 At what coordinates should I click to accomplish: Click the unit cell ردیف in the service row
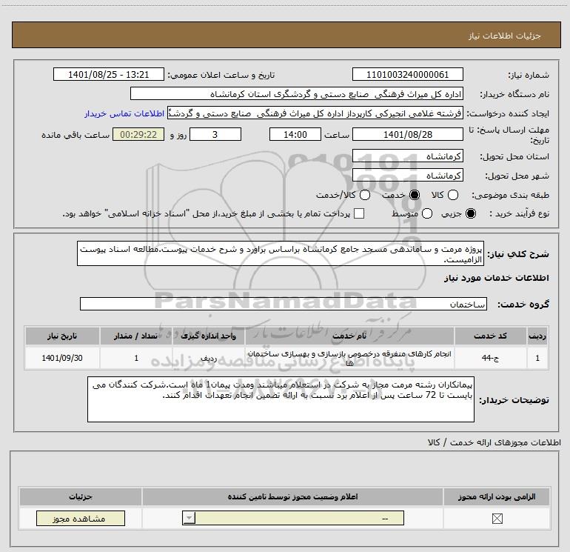point(209,358)
